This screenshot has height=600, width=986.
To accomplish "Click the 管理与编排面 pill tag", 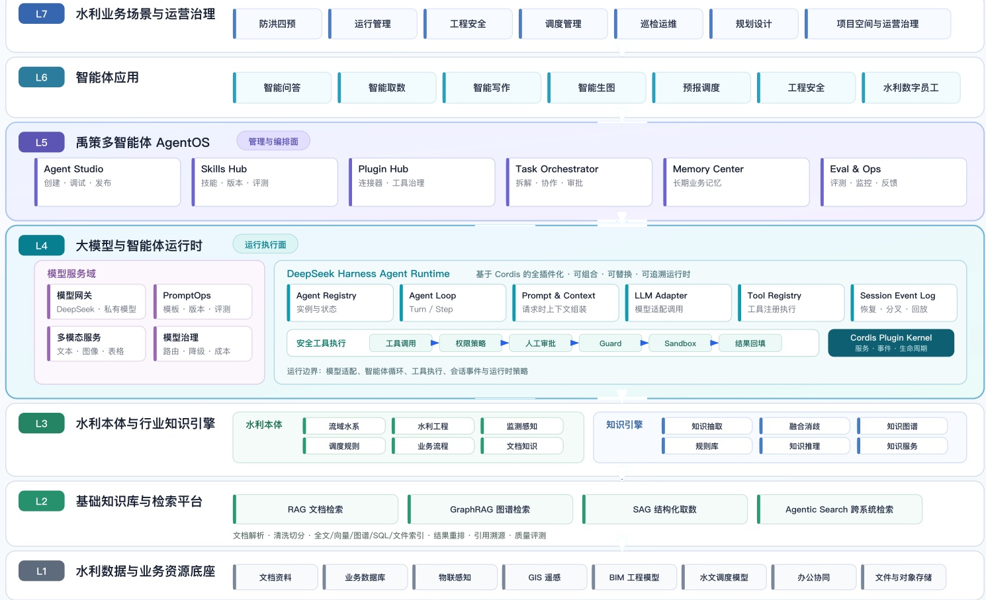I will click(273, 141).
